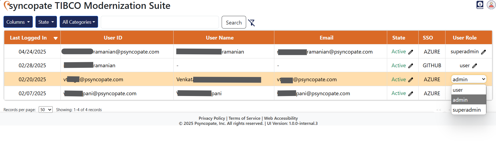Click inside the search text field
Screen dimensions: 496x159
(160, 22)
